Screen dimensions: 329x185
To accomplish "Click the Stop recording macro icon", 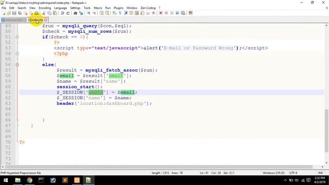I will pos(166,13).
